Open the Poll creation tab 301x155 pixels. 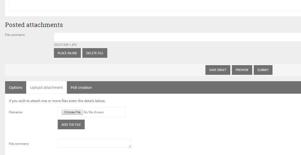point(81,88)
